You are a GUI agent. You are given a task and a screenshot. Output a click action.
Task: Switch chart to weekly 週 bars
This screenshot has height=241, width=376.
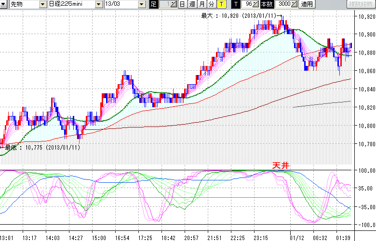tap(192, 4)
